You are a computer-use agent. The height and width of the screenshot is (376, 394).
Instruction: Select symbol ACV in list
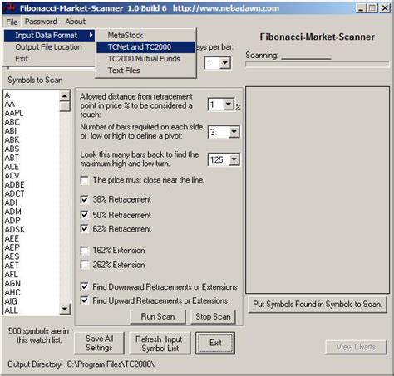(12, 176)
